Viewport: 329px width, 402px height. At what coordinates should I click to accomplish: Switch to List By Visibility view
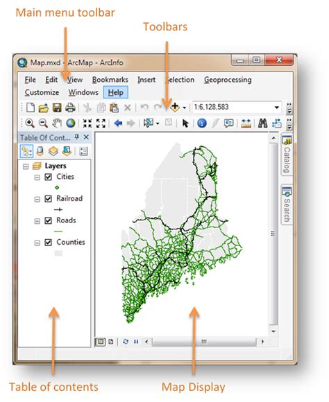53,151
